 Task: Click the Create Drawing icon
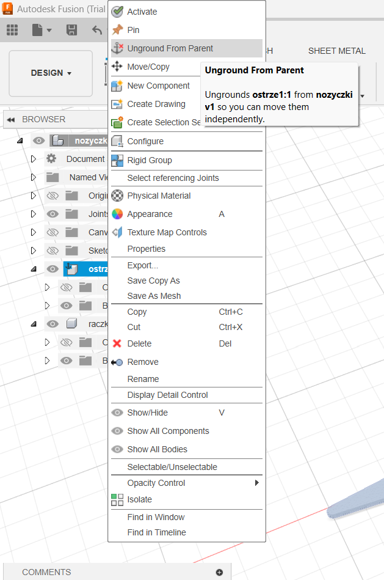(117, 104)
